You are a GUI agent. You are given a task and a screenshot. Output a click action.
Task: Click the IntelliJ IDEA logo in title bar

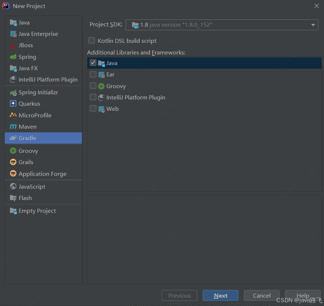6,6
